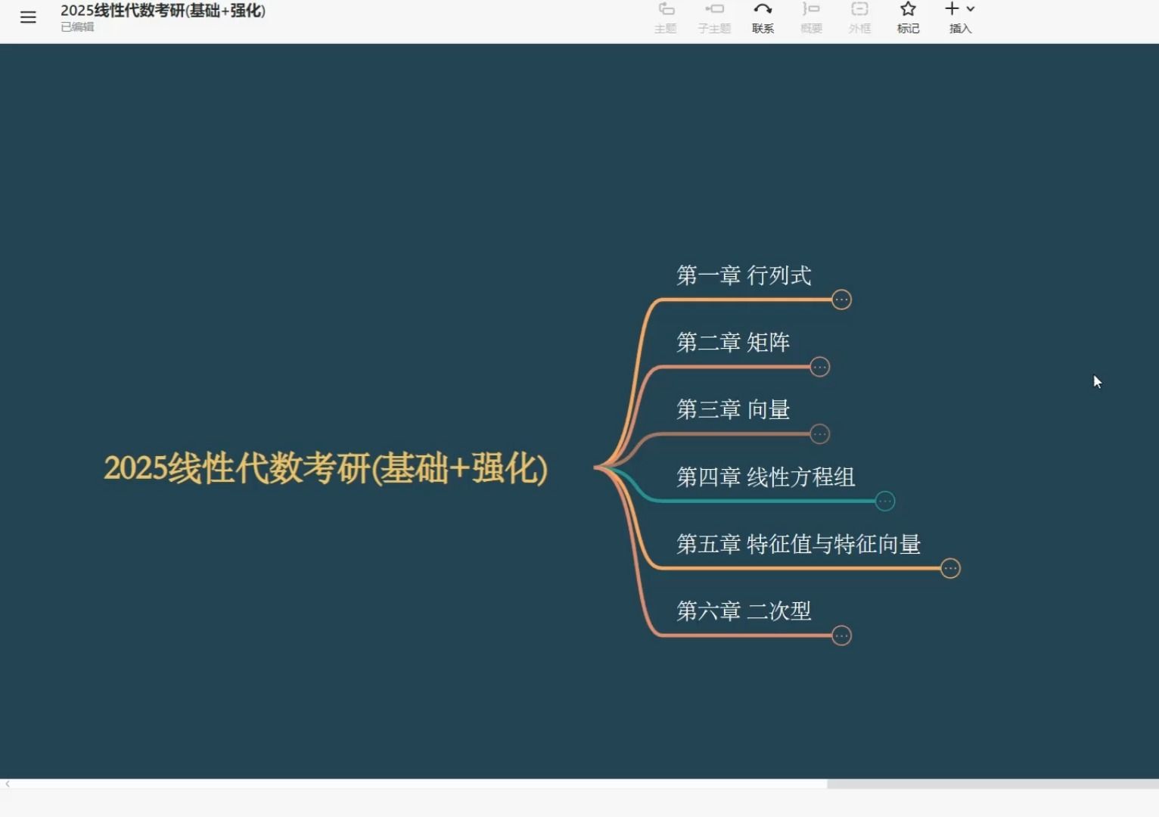The width and height of the screenshot is (1159, 817).
Task: Expand the 第二章 矩阵 branch
Action: pyautogui.click(x=819, y=367)
